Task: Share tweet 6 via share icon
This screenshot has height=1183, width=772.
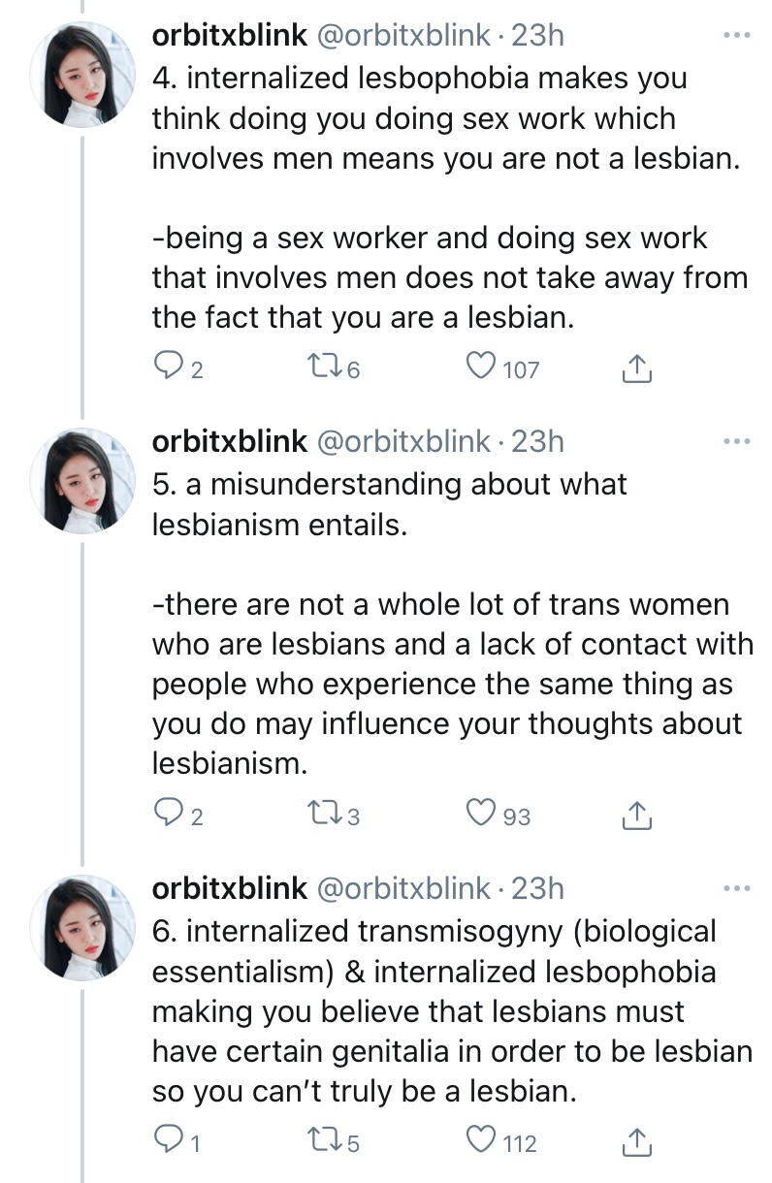Action: click(x=635, y=1142)
